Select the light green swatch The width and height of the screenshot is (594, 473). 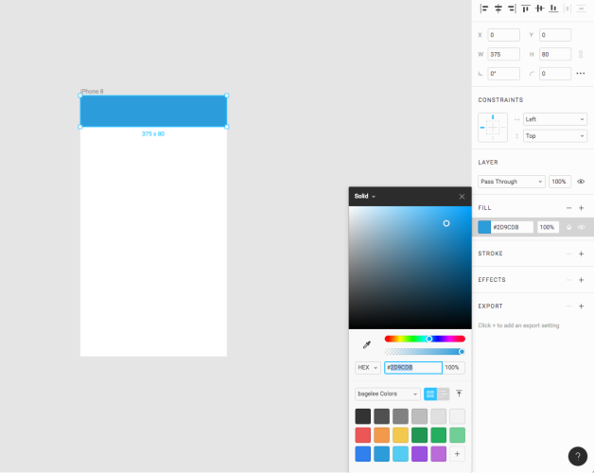[x=457, y=435]
